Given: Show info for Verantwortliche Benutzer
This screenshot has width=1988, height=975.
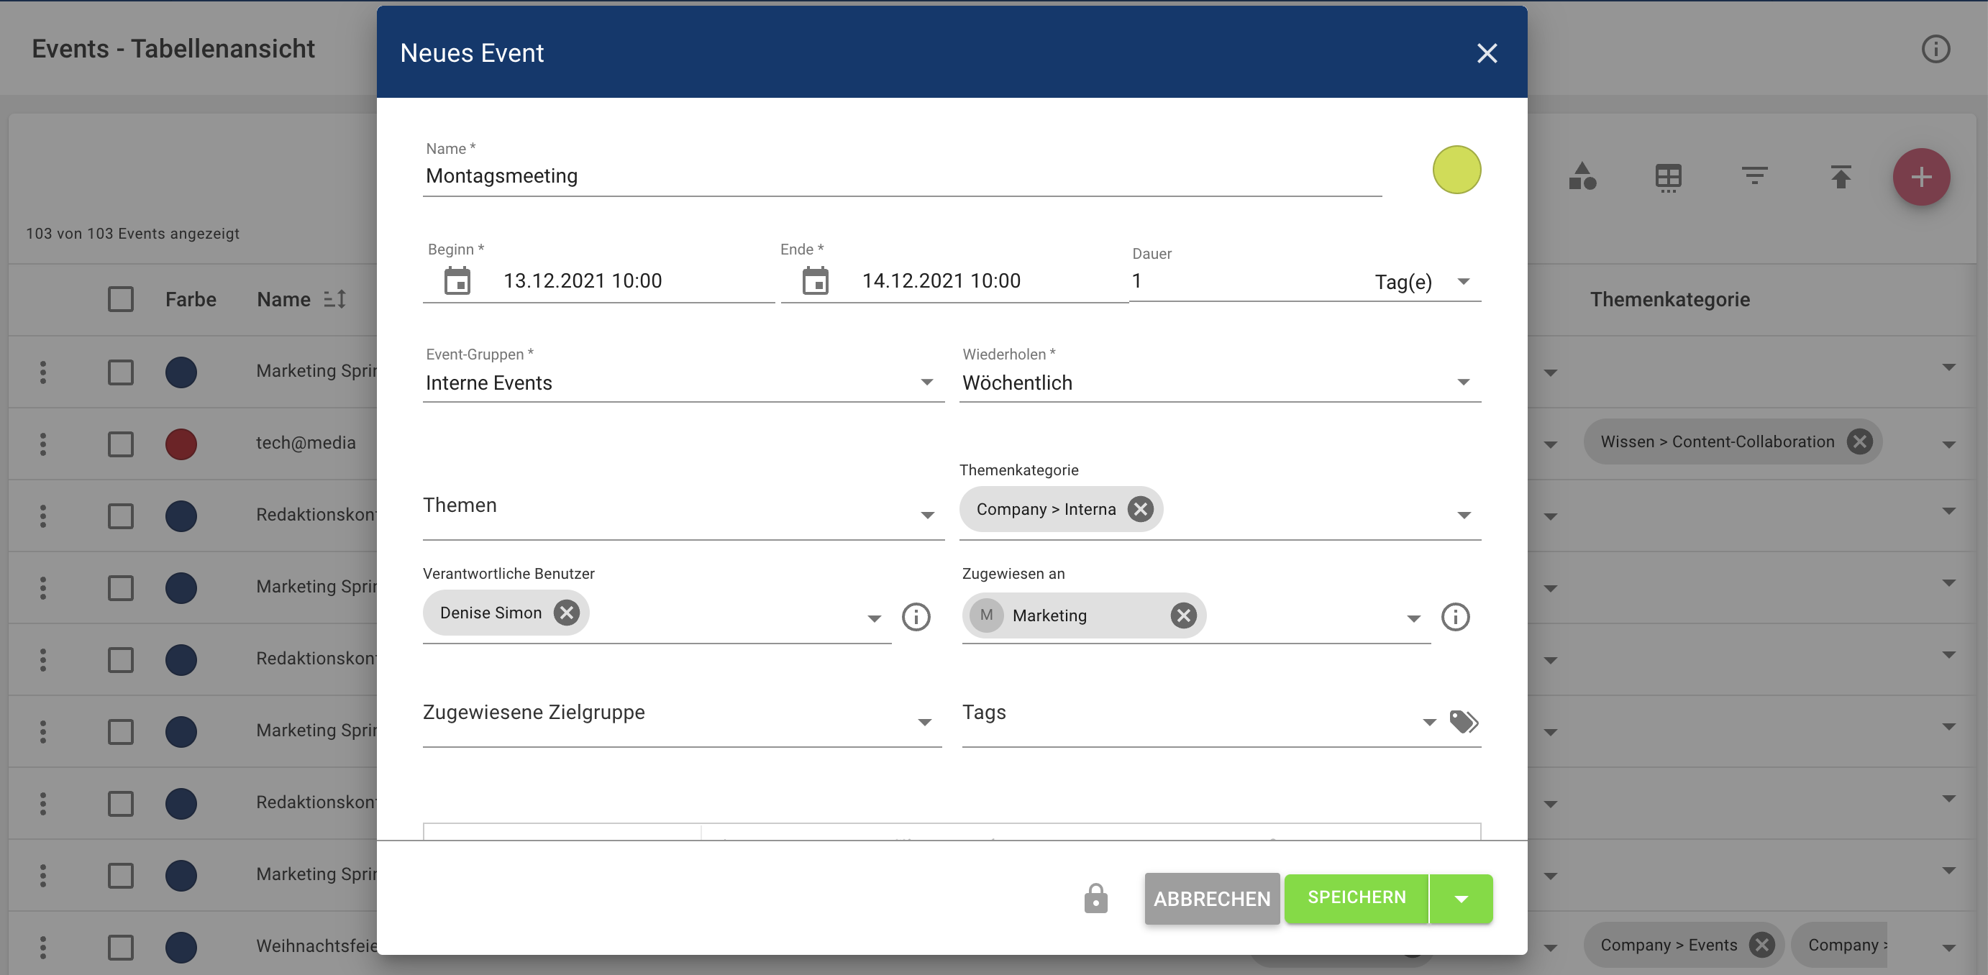Looking at the screenshot, I should (916, 617).
